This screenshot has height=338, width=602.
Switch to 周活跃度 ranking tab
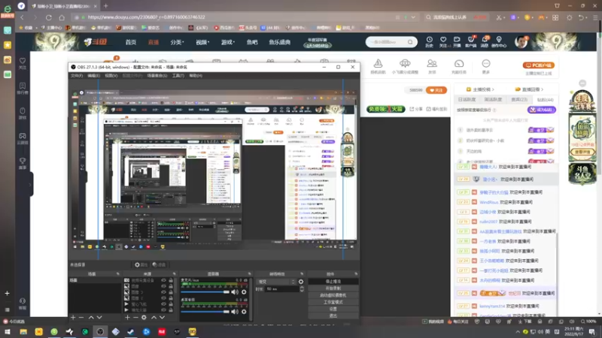click(x=493, y=100)
